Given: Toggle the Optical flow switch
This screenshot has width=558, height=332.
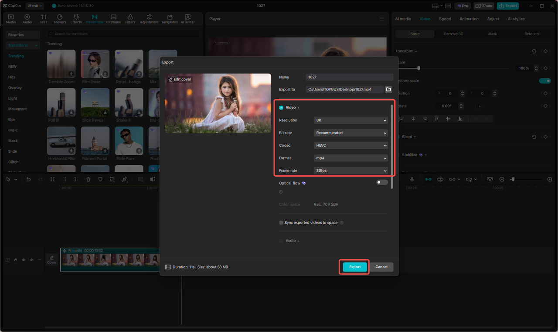Looking at the screenshot, I should pyautogui.click(x=381, y=182).
